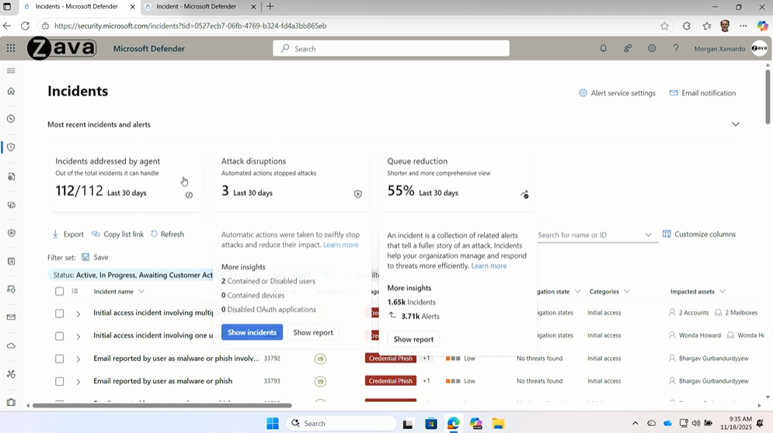This screenshot has height=433, width=773.
Task: Switch to Incident - Microsoft Defender tab
Action: [x=196, y=7]
